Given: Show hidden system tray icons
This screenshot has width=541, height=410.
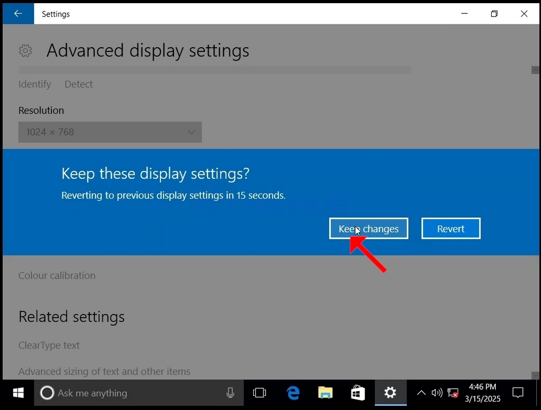Looking at the screenshot, I should pyautogui.click(x=421, y=393).
